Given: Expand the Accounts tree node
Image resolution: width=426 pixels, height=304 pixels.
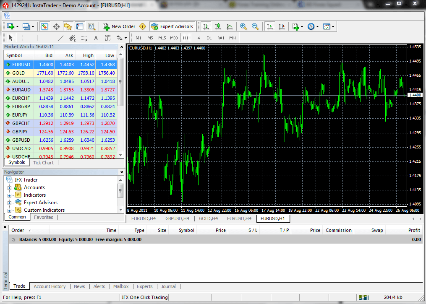Looking at the screenshot, I should click(9, 187).
